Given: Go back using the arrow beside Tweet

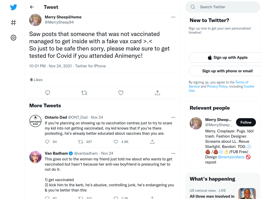Looking at the screenshot, I should point(32,7).
